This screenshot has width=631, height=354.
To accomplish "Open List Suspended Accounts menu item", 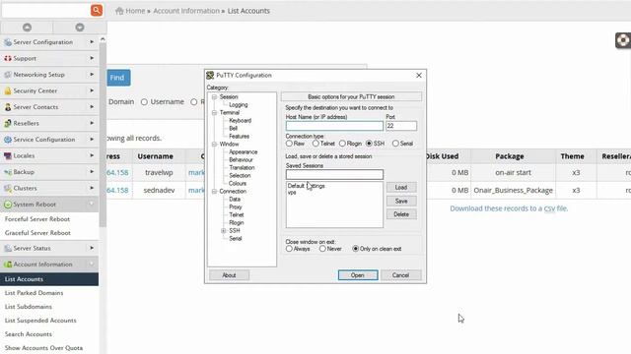I will point(40,321).
